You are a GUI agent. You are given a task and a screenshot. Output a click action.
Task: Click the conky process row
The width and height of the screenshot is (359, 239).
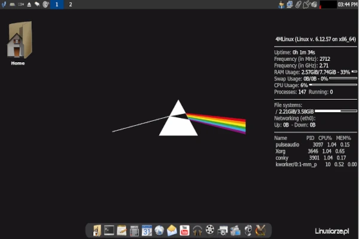(311, 158)
